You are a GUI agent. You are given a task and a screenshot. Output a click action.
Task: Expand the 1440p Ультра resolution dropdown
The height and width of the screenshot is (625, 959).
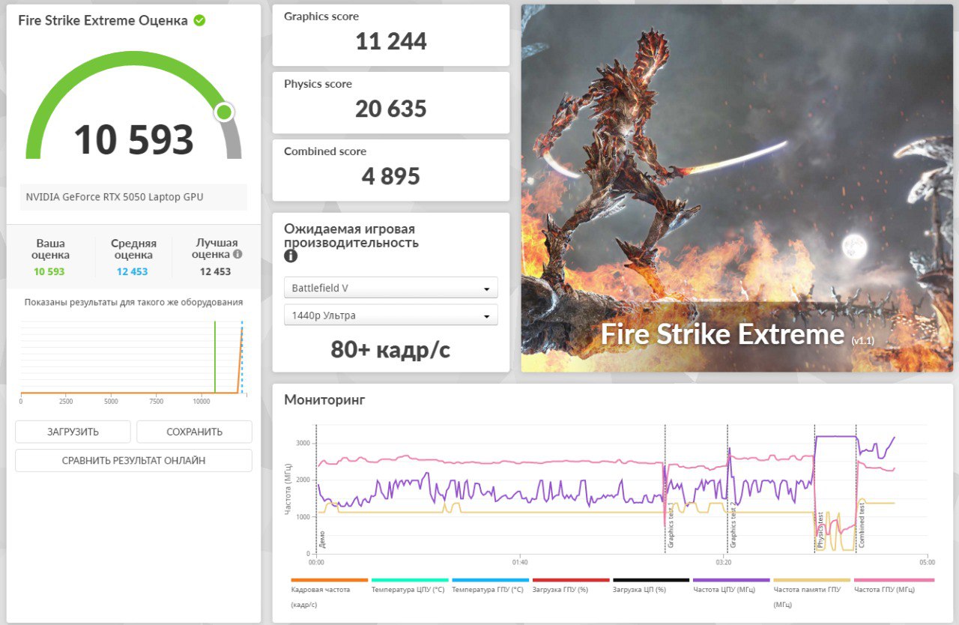[391, 315]
